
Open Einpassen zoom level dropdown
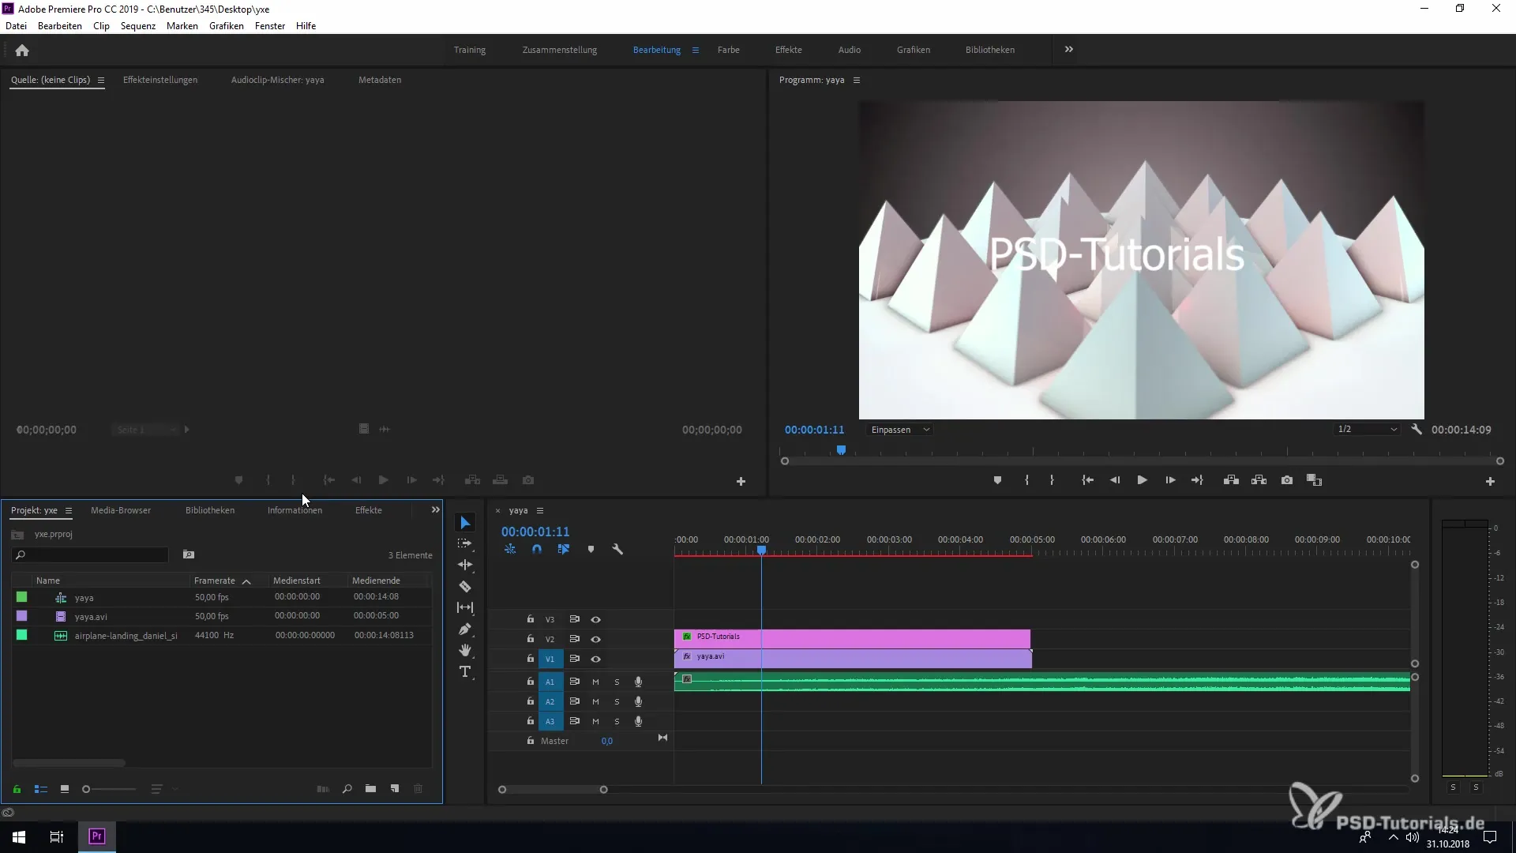tap(900, 430)
